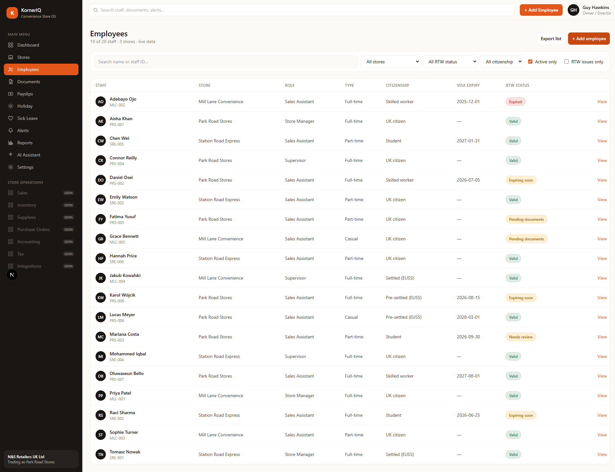Image resolution: width=615 pixels, height=472 pixels.
Task: Click the Payslips icon
Action: [11, 94]
